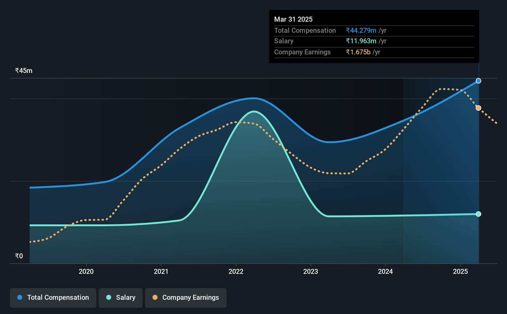Click the teal Salary data point
507x314 pixels.
(478, 214)
